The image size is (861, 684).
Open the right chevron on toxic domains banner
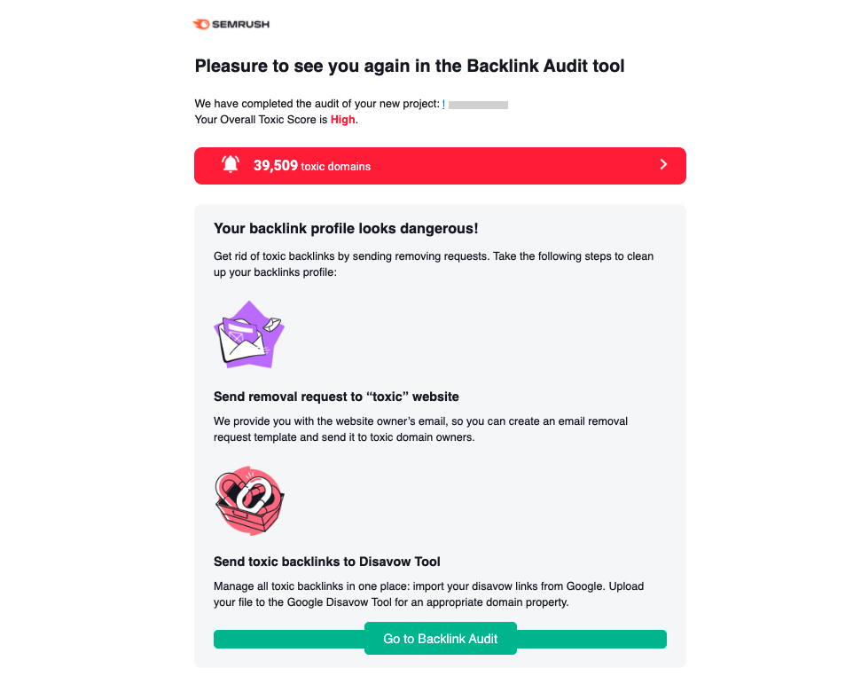click(663, 164)
